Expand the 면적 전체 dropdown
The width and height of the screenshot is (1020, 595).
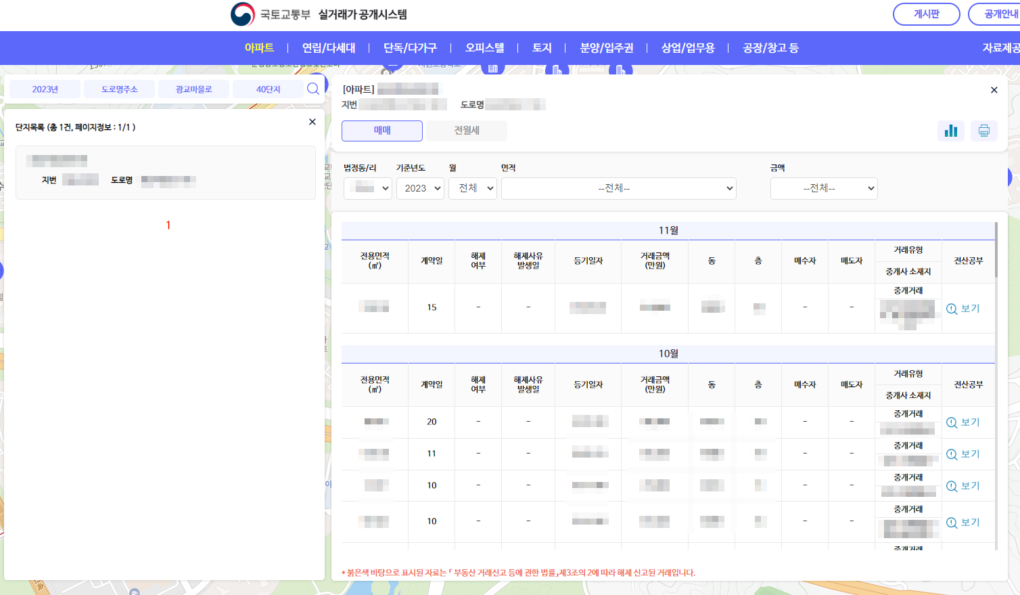(x=618, y=188)
